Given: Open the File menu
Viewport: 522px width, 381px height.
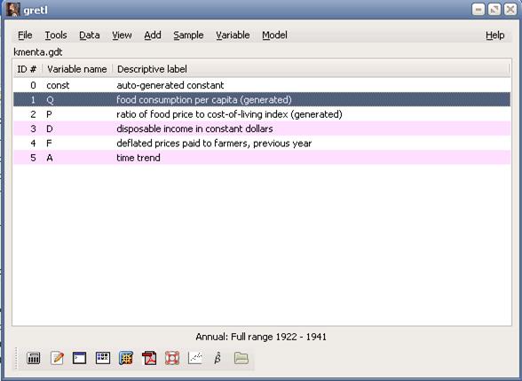Looking at the screenshot, I should tap(25, 35).
